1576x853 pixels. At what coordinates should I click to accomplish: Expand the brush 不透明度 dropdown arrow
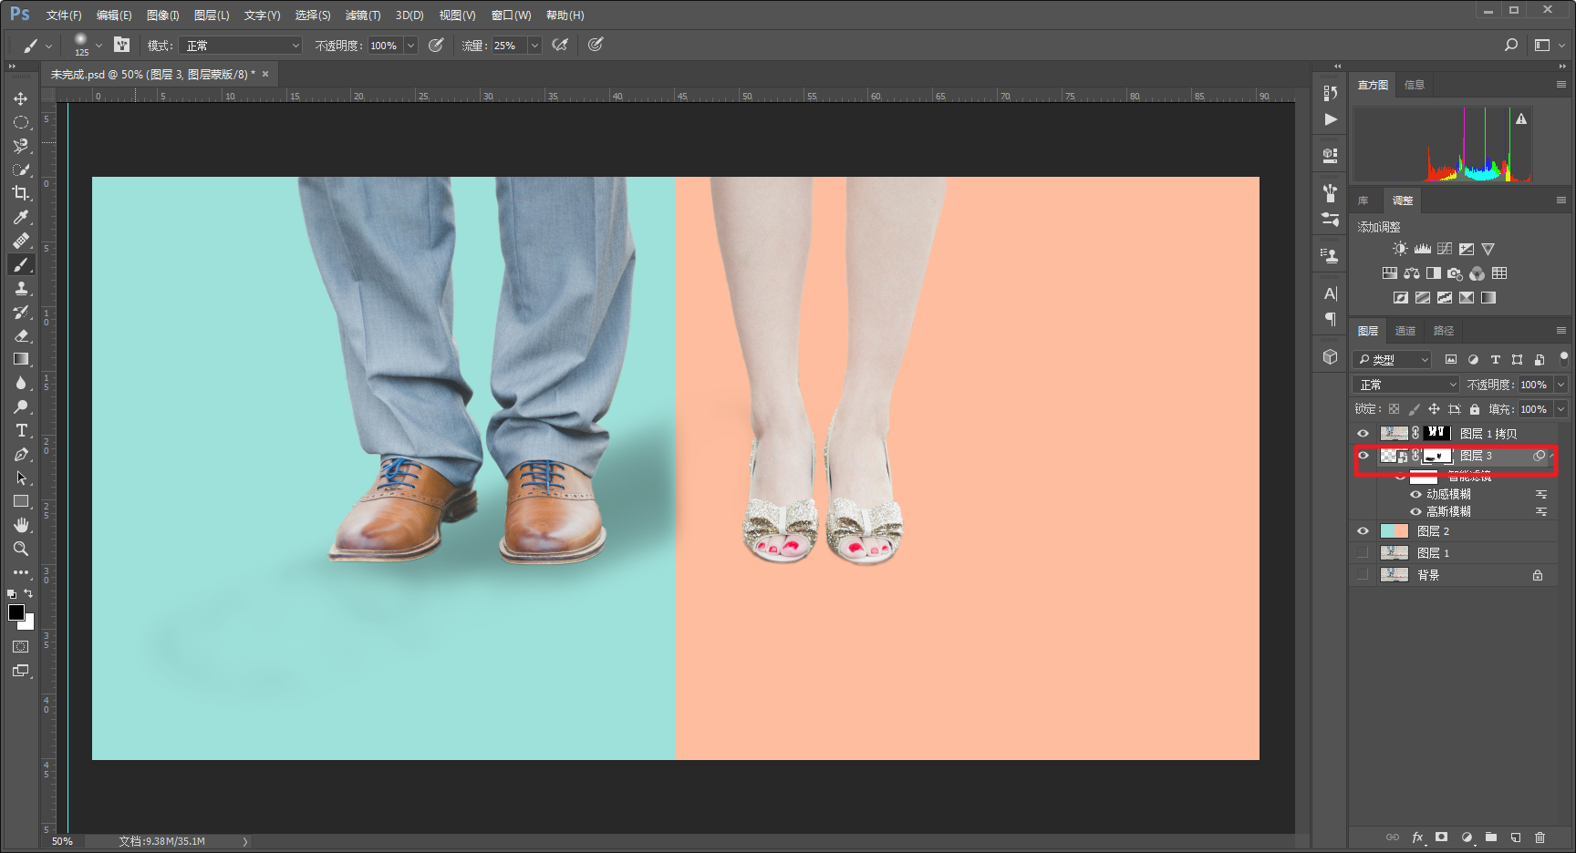click(x=410, y=46)
